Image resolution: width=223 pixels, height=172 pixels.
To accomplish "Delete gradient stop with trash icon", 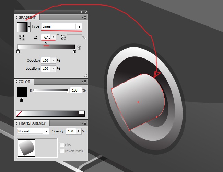I will pyautogui.click(x=79, y=47).
